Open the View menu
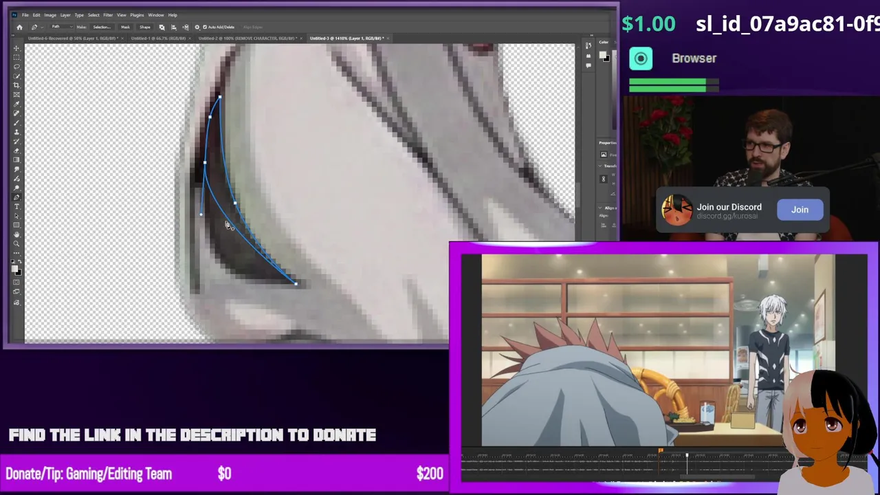 tap(122, 15)
